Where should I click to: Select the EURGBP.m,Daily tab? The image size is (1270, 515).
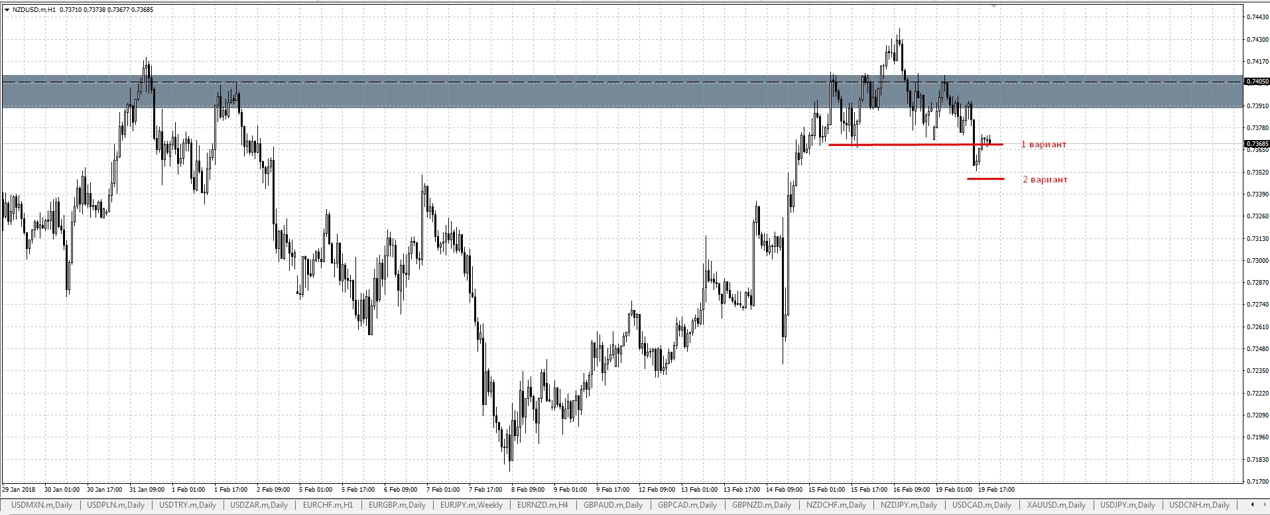coord(397,505)
